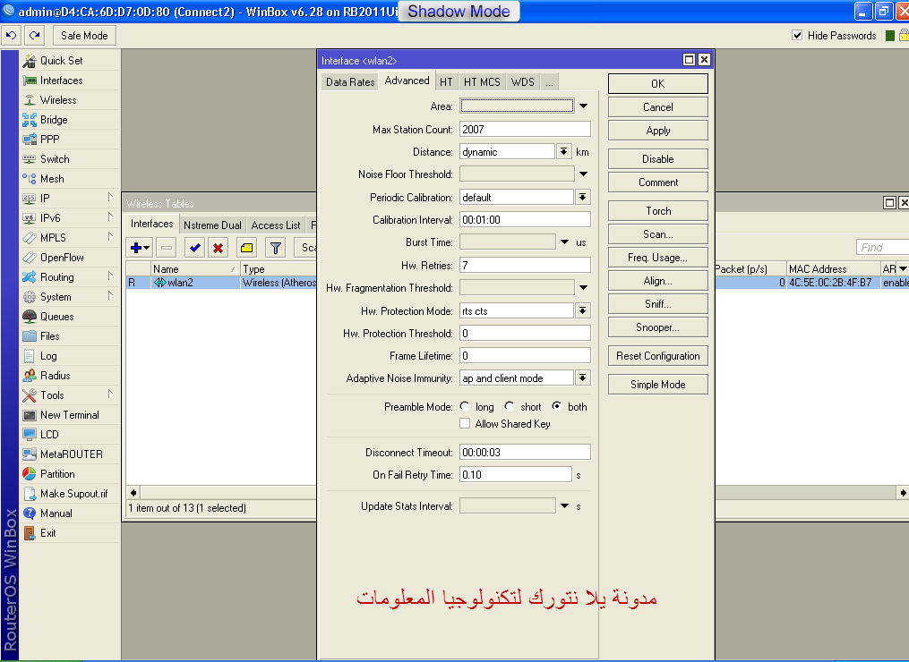Open MetaROUTER sidebar entry

(x=70, y=454)
